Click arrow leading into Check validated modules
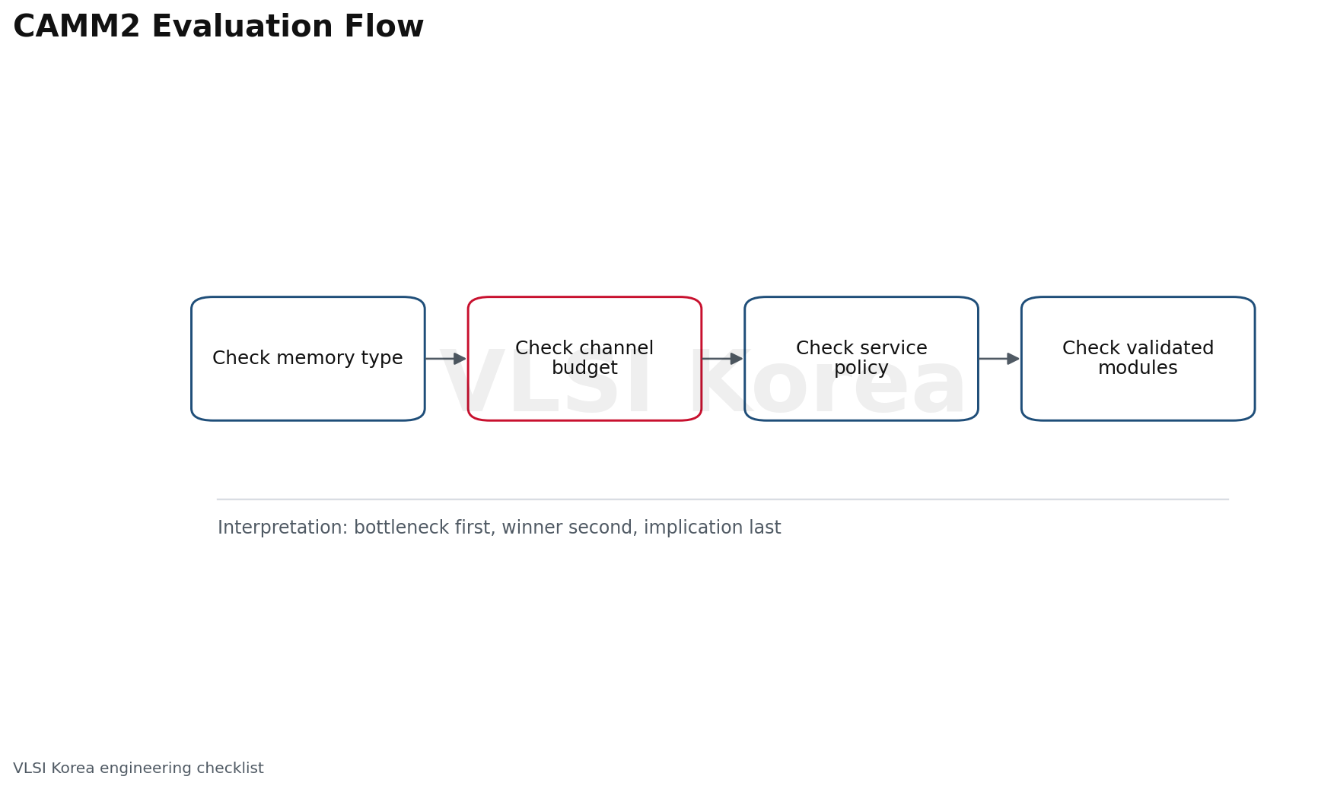The width and height of the screenshot is (1337, 789). [999, 359]
